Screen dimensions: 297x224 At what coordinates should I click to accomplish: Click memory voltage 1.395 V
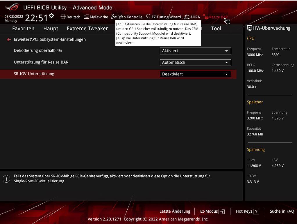coord(278,118)
